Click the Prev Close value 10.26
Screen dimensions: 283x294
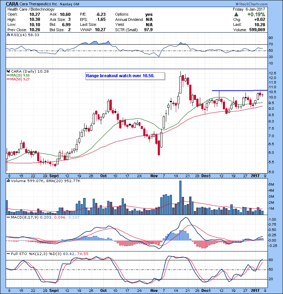click(x=35, y=30)
